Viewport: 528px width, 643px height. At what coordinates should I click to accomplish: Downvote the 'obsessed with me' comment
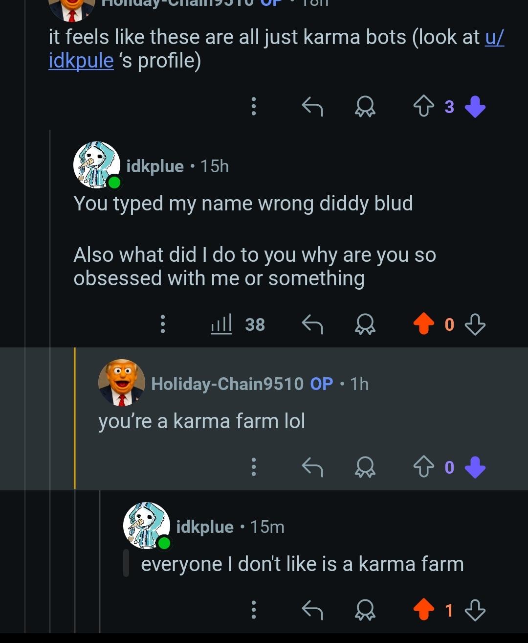point(475,324)
